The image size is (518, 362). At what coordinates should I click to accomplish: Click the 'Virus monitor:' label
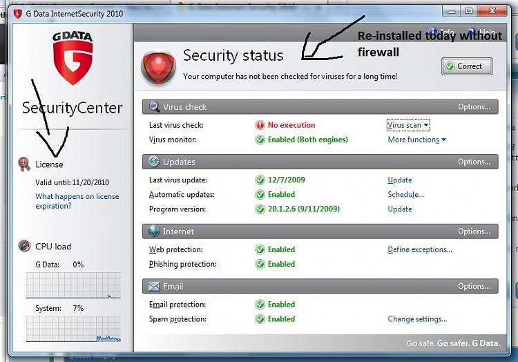coord(173,140)
